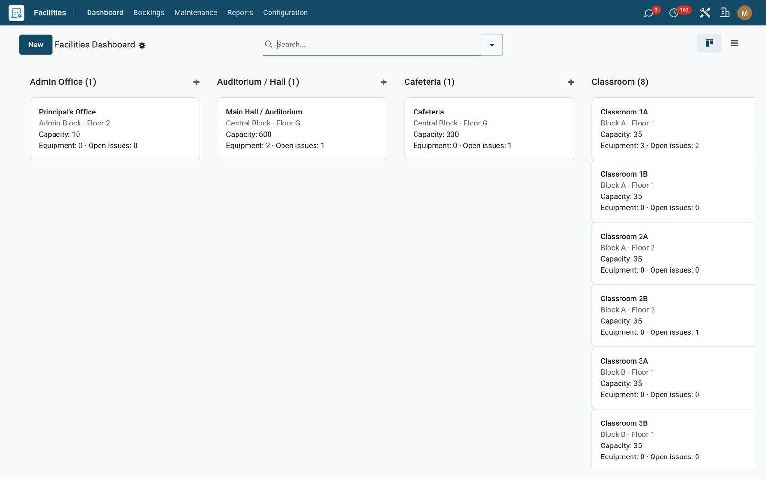Screen dimensions: 766x479
Task: Add a record in Admin Office column
Action: (x=196, y=82)
